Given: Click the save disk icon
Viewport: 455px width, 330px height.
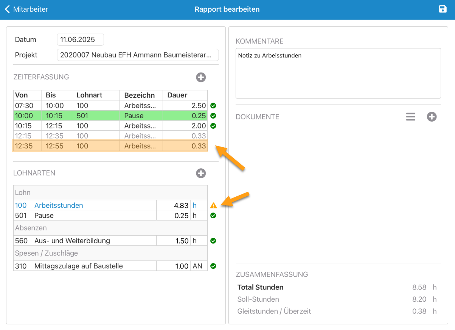Looking at the screenshot, I should [x=443, y=9].
